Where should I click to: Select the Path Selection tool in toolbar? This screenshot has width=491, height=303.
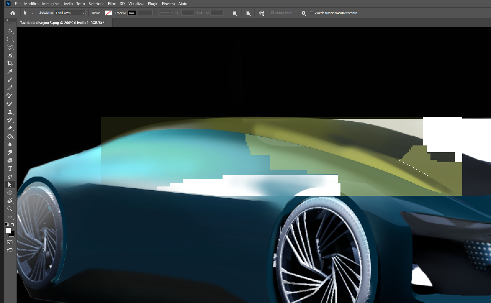click(x=10, y=185)
